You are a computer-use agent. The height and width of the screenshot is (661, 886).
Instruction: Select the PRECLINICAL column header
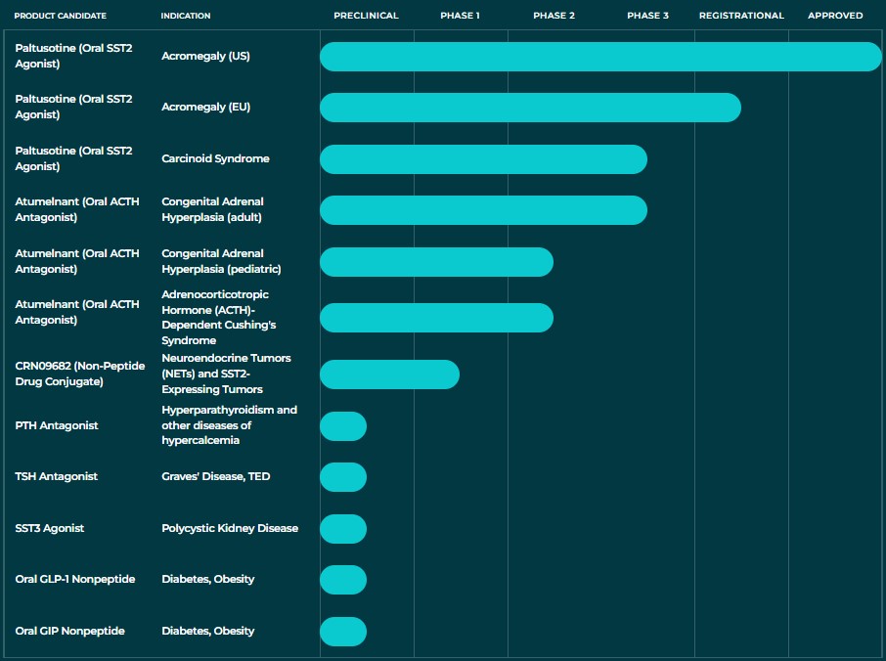point(366,15)
